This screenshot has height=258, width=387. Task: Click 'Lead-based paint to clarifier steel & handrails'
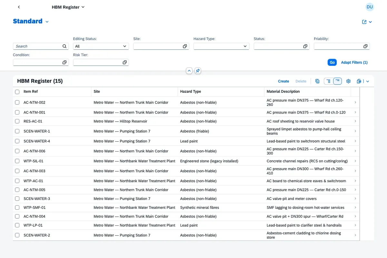click(x=304, y=225)
